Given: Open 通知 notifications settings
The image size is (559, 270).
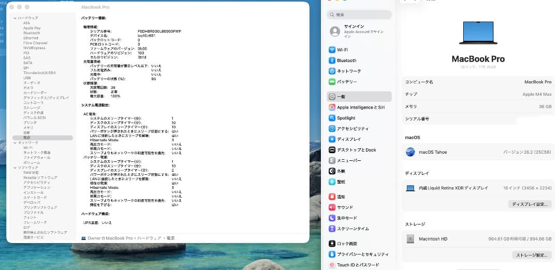Looking at the screenshot, I should pos(359,197).
